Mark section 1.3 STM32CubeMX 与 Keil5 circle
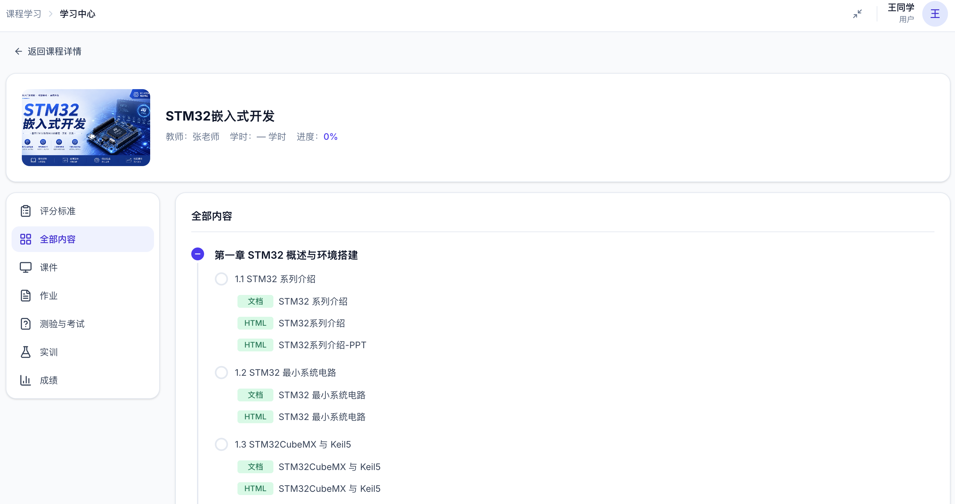This screenshot has height=504, width=955. pos(221,444)
